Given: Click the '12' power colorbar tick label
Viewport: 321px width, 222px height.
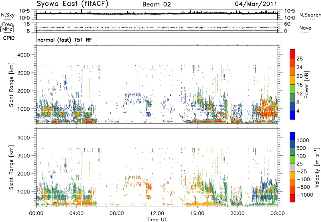Looking at the screenshot, I should [299, 94].
